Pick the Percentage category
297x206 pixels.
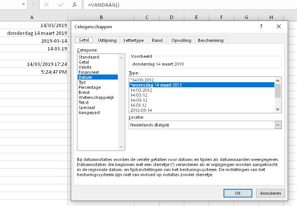tap(98, 87)
